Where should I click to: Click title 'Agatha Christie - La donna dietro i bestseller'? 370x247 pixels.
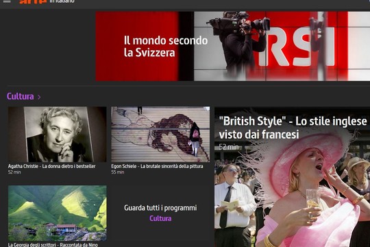pyautogui.click(x=51, y=166)
